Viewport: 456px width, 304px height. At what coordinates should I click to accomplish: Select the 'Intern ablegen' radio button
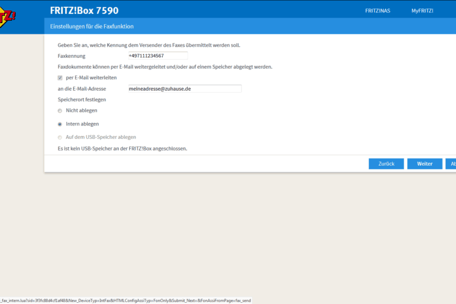(60, 124)
